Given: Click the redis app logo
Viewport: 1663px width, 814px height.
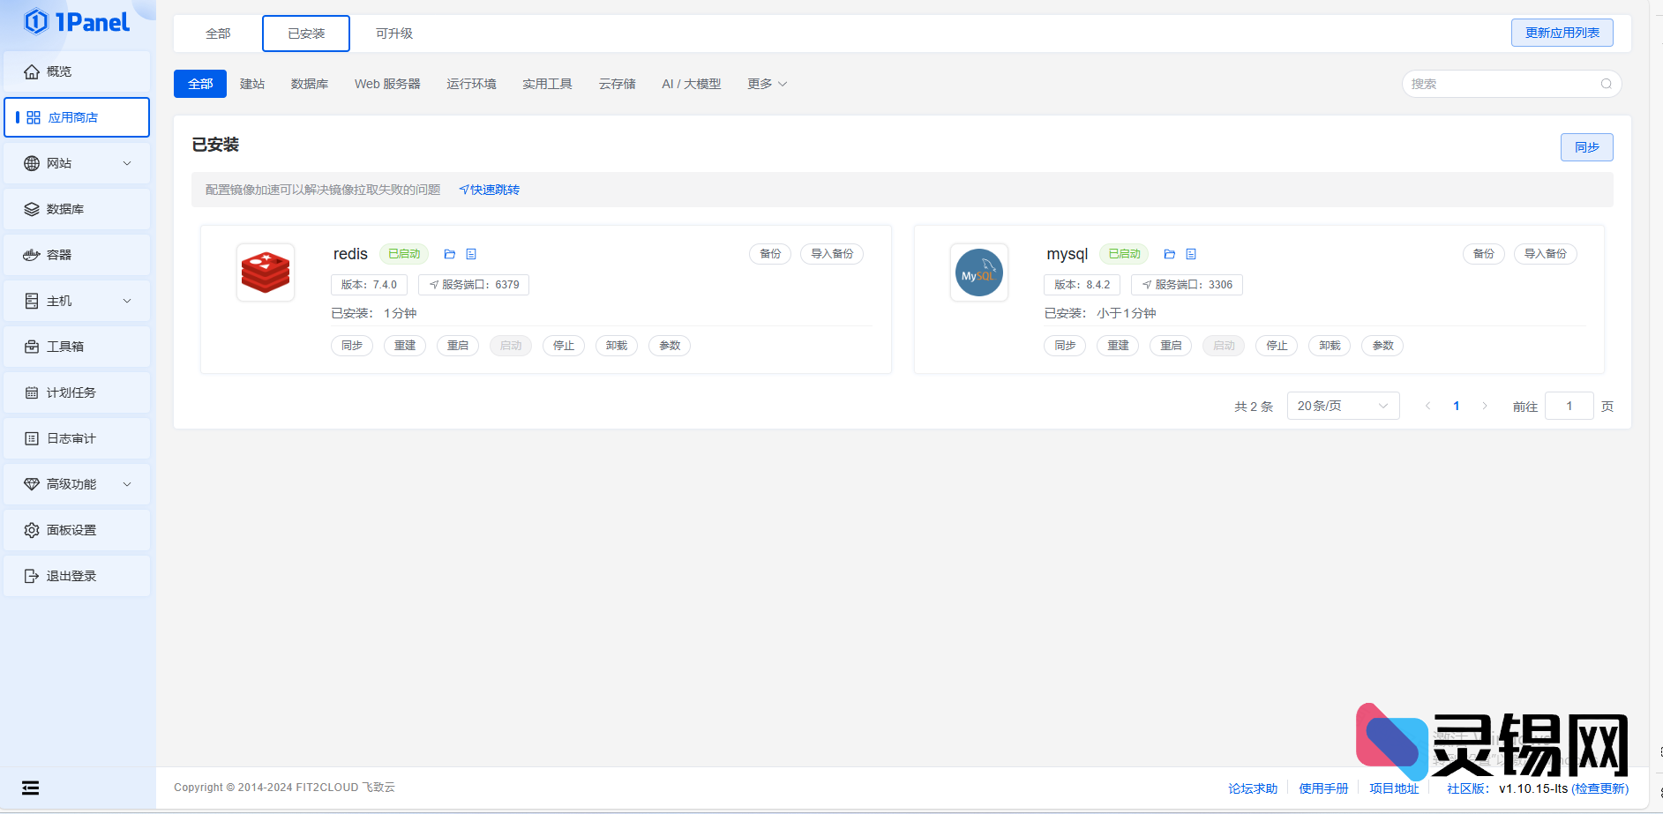Looking at the screenshot, I should coord(266,273).
